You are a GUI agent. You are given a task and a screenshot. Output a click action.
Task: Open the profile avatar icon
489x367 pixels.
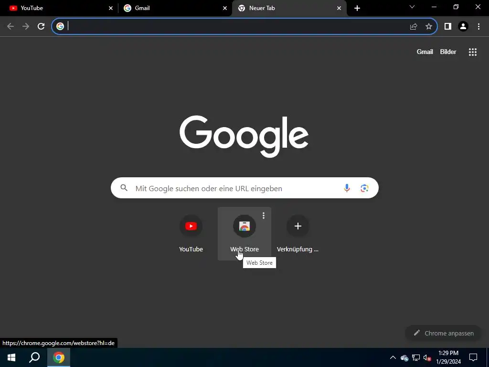click(463, 27)
